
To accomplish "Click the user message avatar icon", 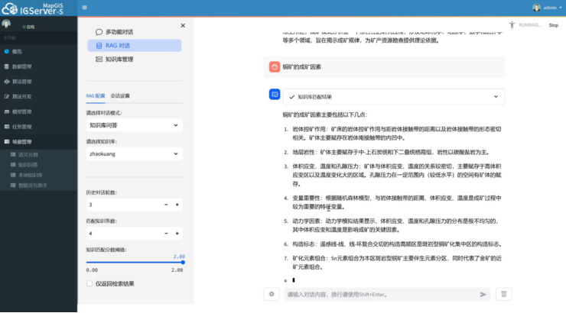I will click(x=275, y=66).
